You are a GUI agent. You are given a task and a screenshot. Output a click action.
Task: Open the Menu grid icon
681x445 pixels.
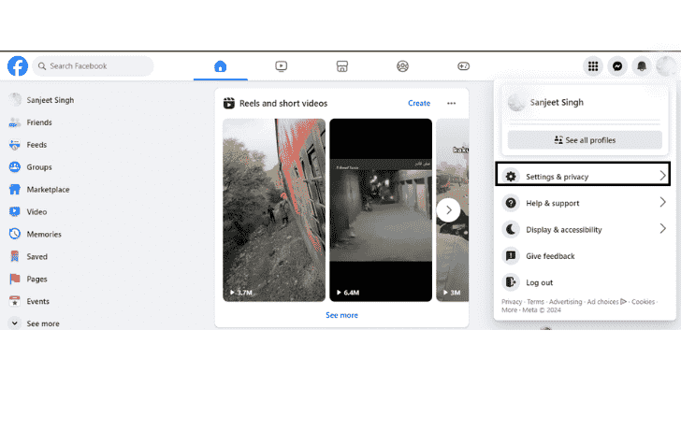pyautogui.click(x=593, y=66)
